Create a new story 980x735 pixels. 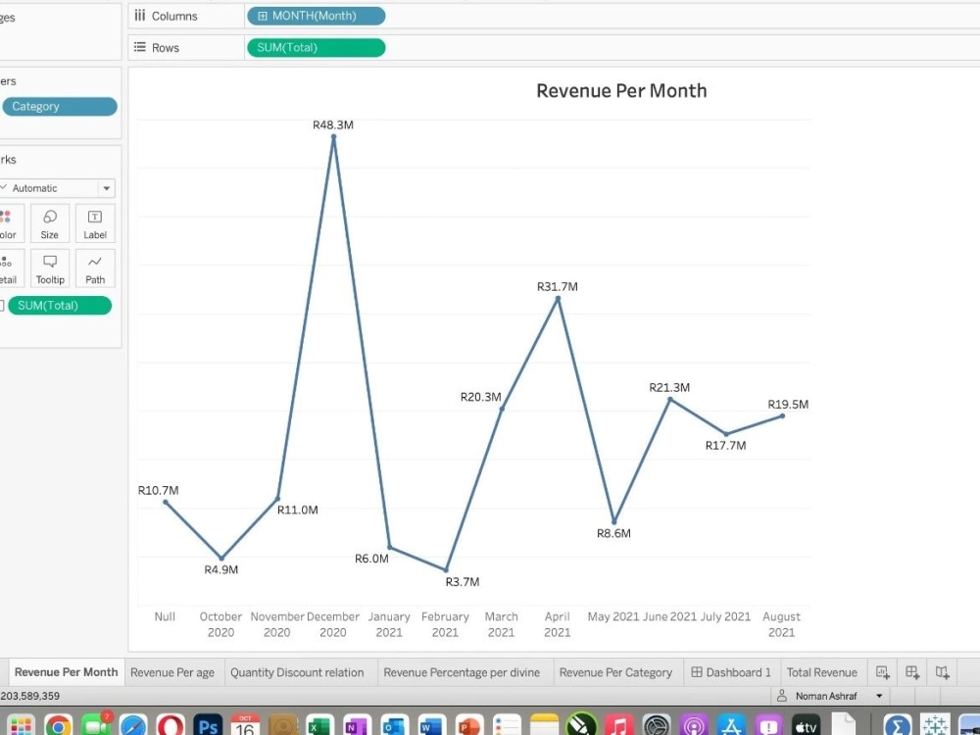pyautogui.click(x=942, y=671)
